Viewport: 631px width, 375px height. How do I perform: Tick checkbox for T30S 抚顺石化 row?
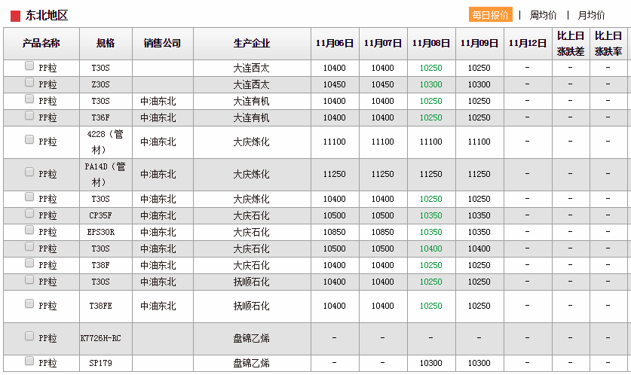point(29,279)
